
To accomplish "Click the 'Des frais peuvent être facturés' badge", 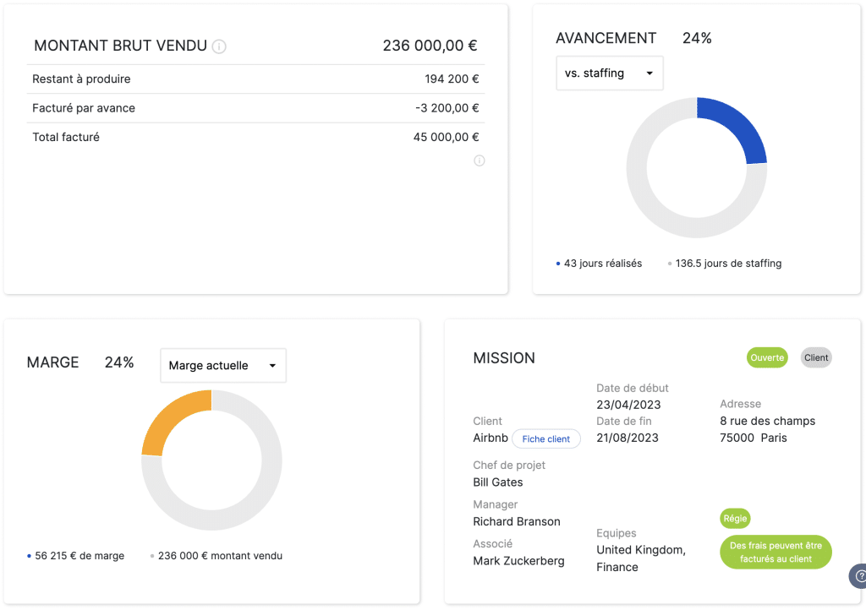I will click(776, 553).
